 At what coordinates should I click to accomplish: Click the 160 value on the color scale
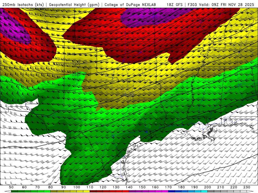(155, 187)
